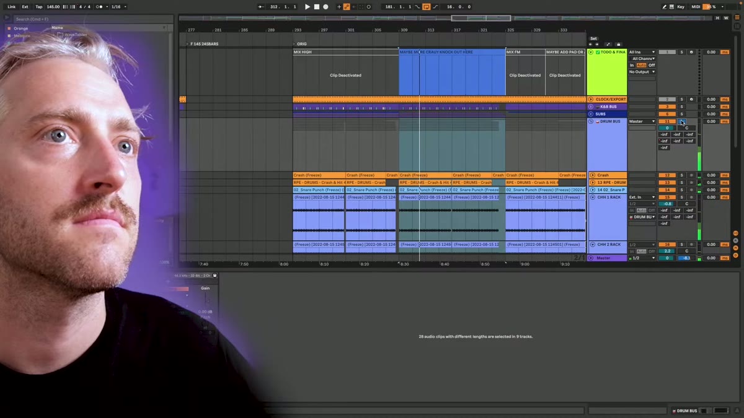Toggle the Link button
The image size is (744, 418).
(11, 7)
